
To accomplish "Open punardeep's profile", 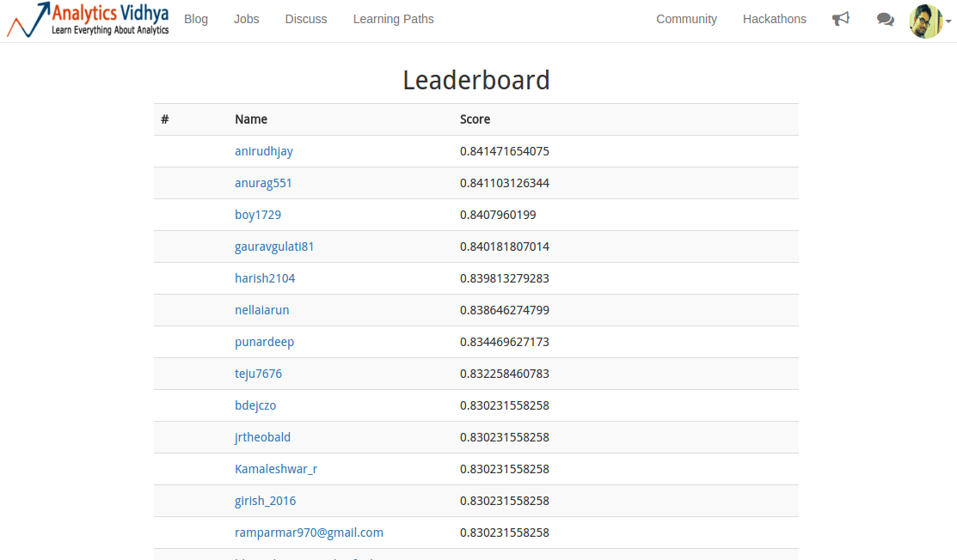I will (x=264, y=342).
